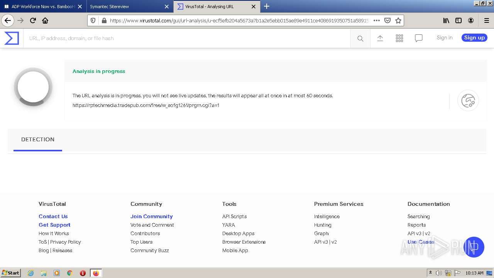Open the blue chat widget button

point(474,247)
